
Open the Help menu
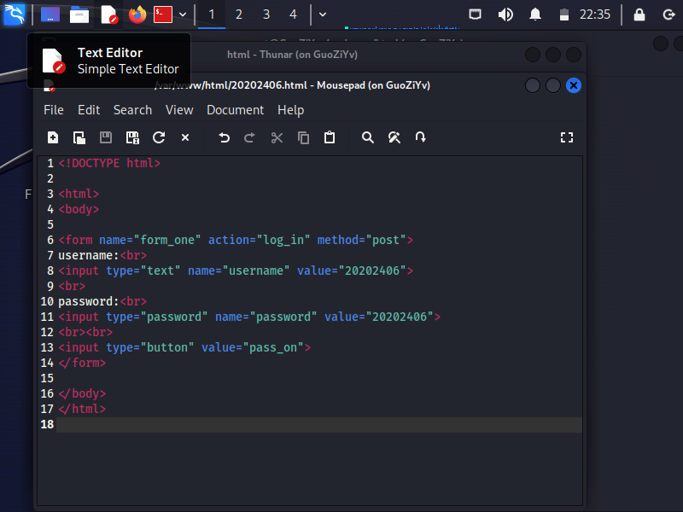tap(291, 110)
